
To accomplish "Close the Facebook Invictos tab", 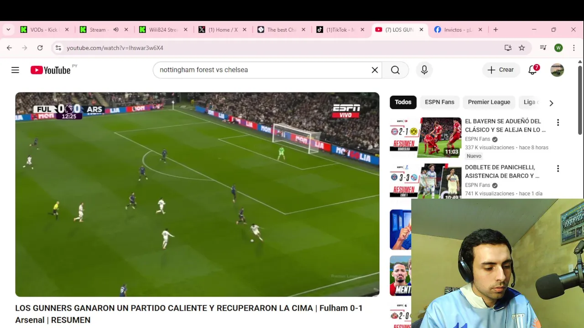I will (x=480, y=30).
